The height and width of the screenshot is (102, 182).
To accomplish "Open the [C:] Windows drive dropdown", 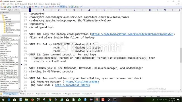I will tap(10, 13).
